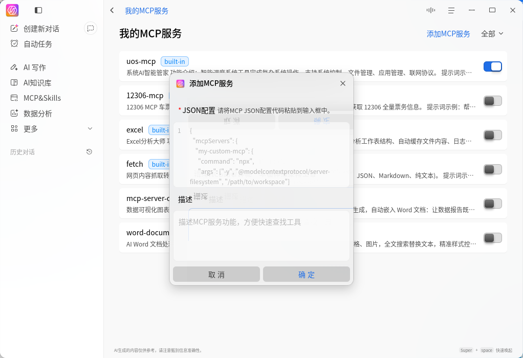Close the 添加MCP服务 dialog
Image resolution: width=523 pixels, height=358 pixels.
pyautogui.click(x=342, y=83)
